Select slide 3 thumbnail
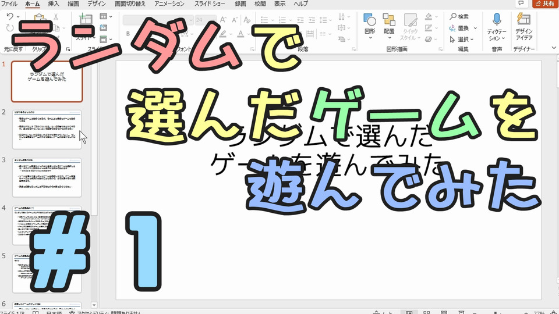559x314 pixels. (x=47, y=177)
